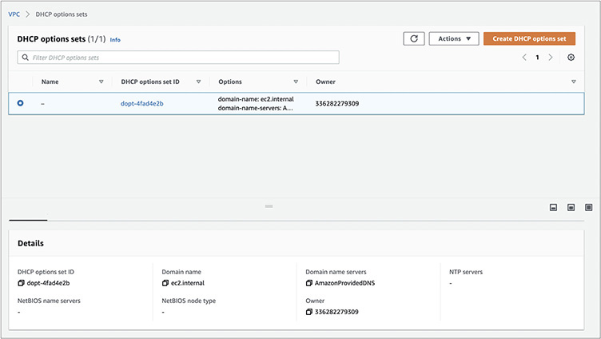Click Create DHCP options set button
The width and height of the screenshot is (601, 339).
click(x=529, y=38)
